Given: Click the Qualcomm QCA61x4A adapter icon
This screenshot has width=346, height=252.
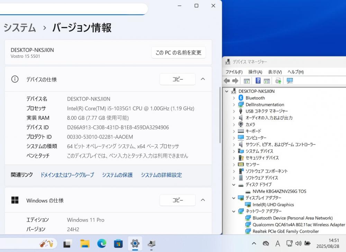Looking at the screenshot, I should coord(248,225).
